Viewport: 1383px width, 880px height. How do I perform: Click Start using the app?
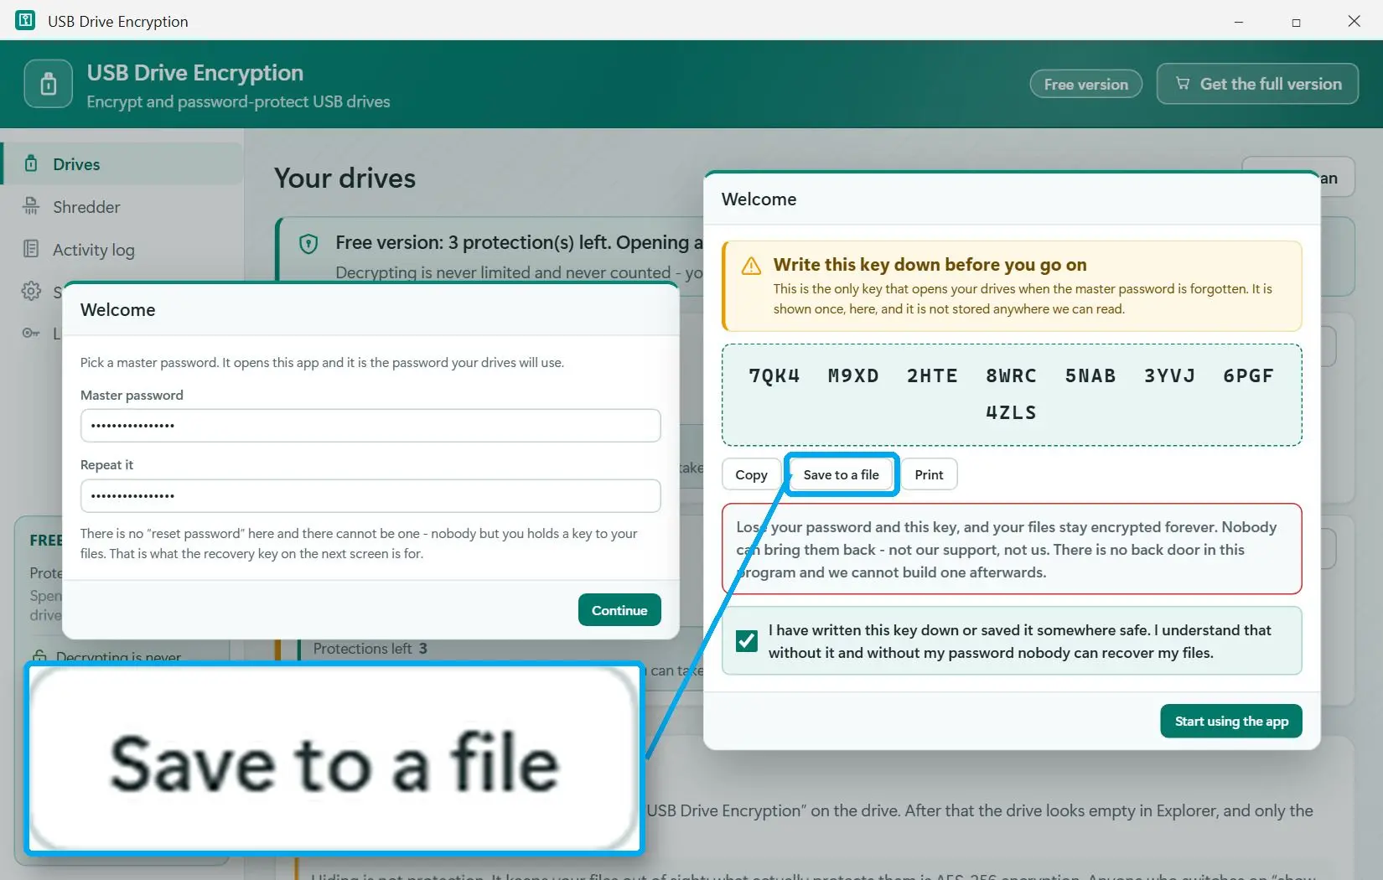(1231, 722)
